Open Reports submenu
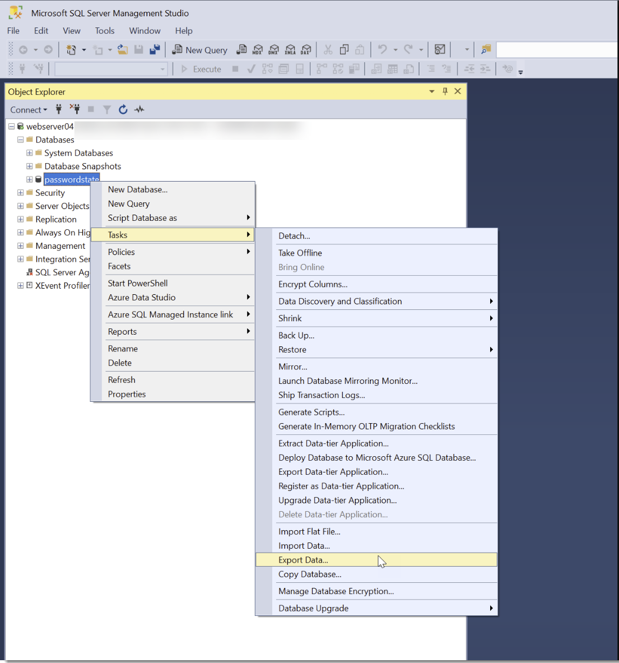The image size is (619, 663). click(x=173, y=332)
